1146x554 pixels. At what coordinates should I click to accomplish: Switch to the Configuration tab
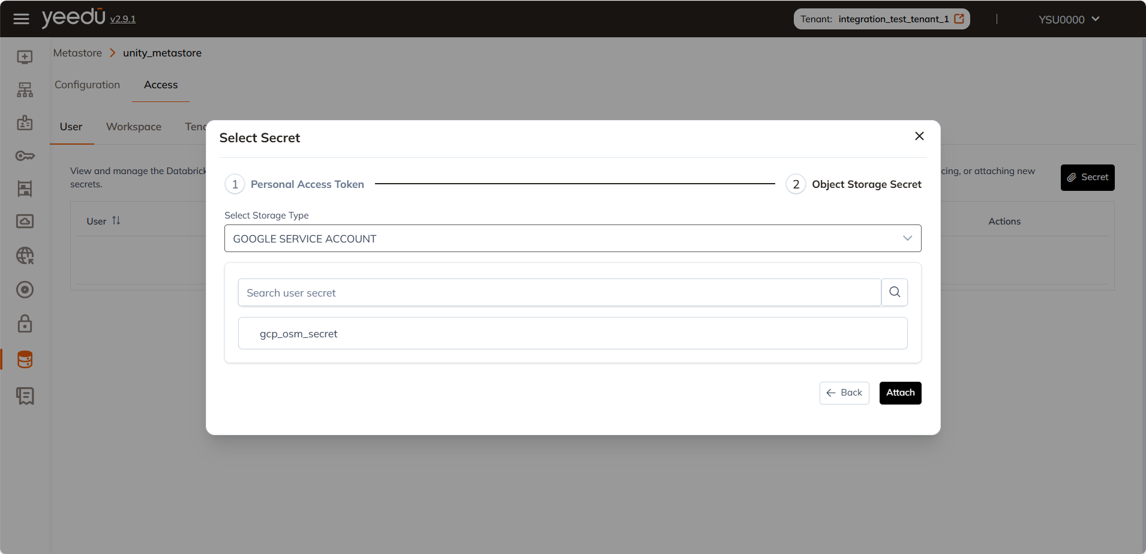coord(87,85)
